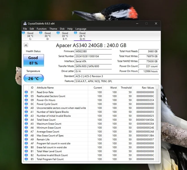
Task: Click the Serial Number field
Action: (x=93, y=56)
